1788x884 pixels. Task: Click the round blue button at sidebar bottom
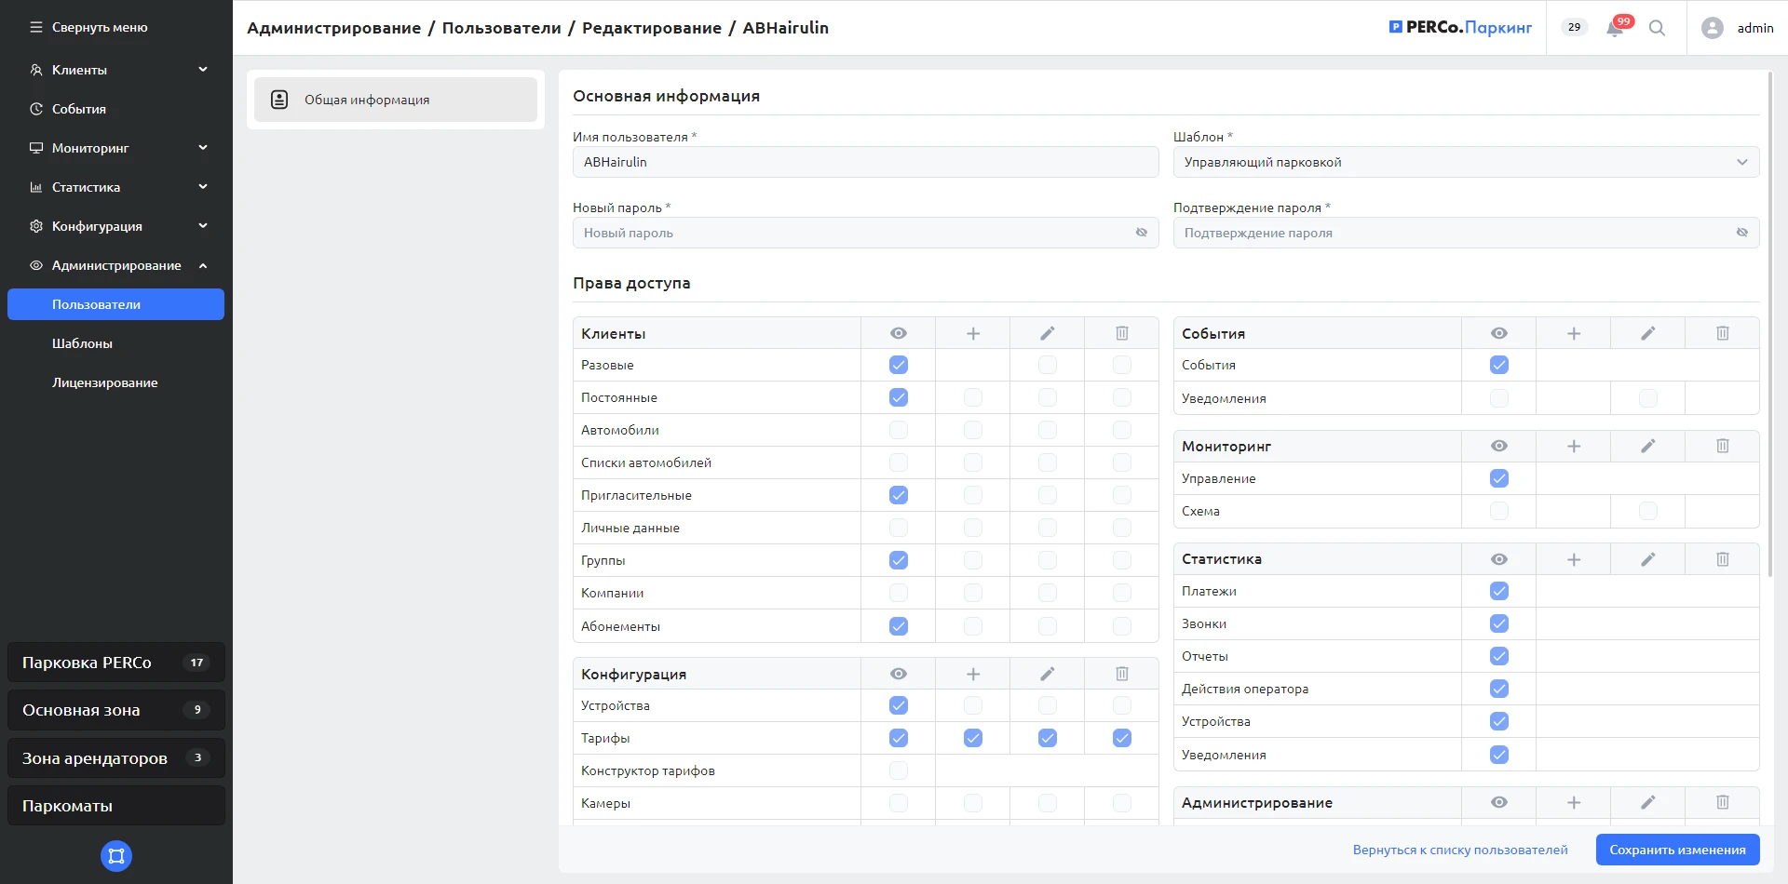point(116,856)
